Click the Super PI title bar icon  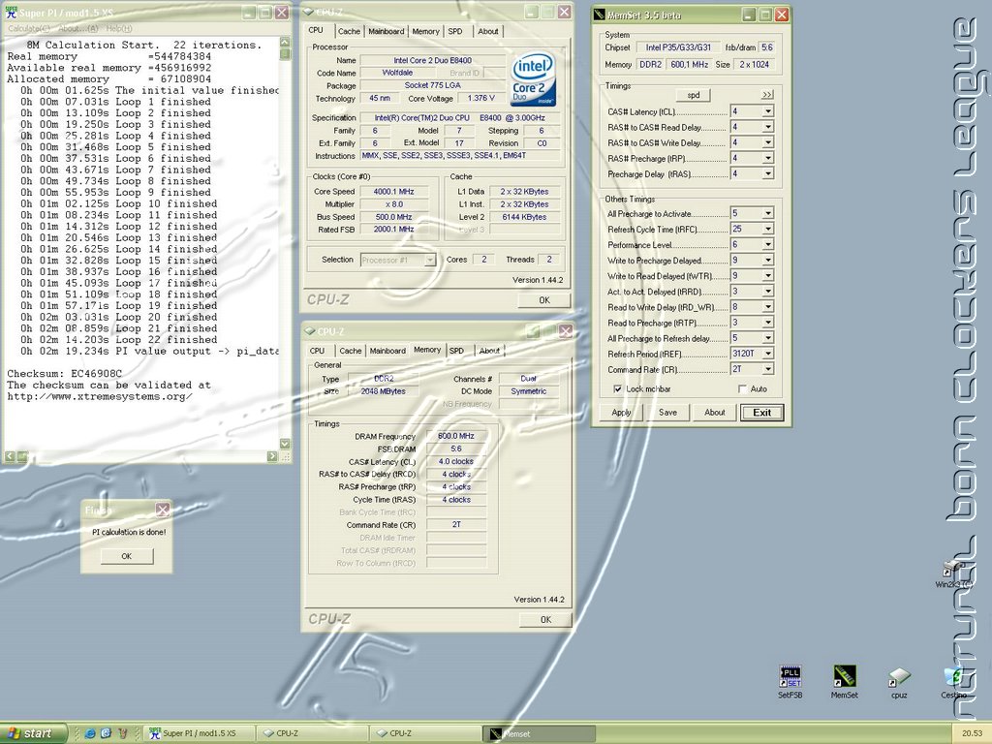click(12, 13)
